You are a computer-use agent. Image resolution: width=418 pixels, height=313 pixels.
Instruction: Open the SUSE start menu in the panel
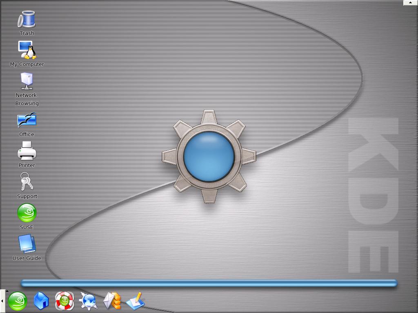click(x=18, y=301)
